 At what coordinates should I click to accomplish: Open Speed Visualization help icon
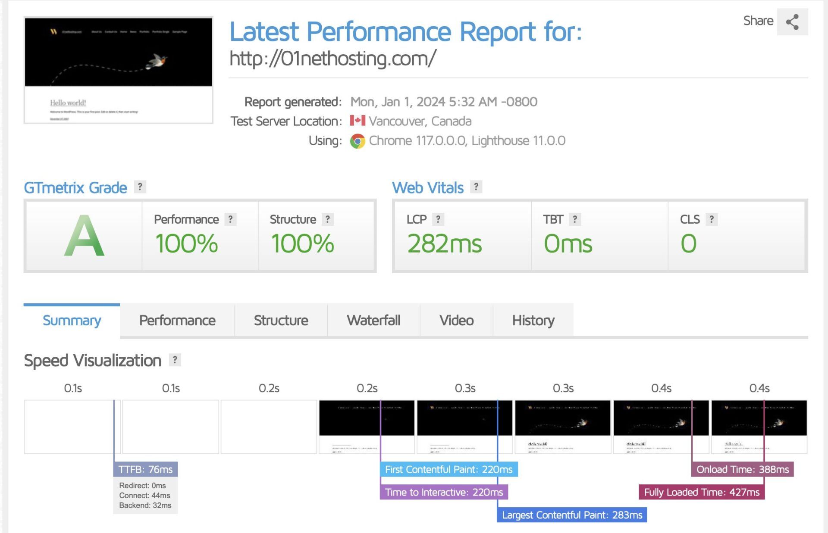coord(175,360)
